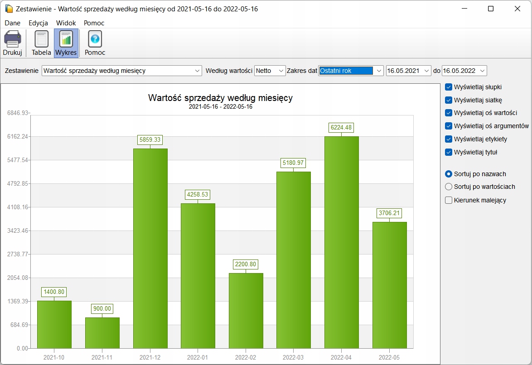Select Sortuj po wartościach radio button
The width and height of the screenshot is (532, 365).
pos(449,187)
